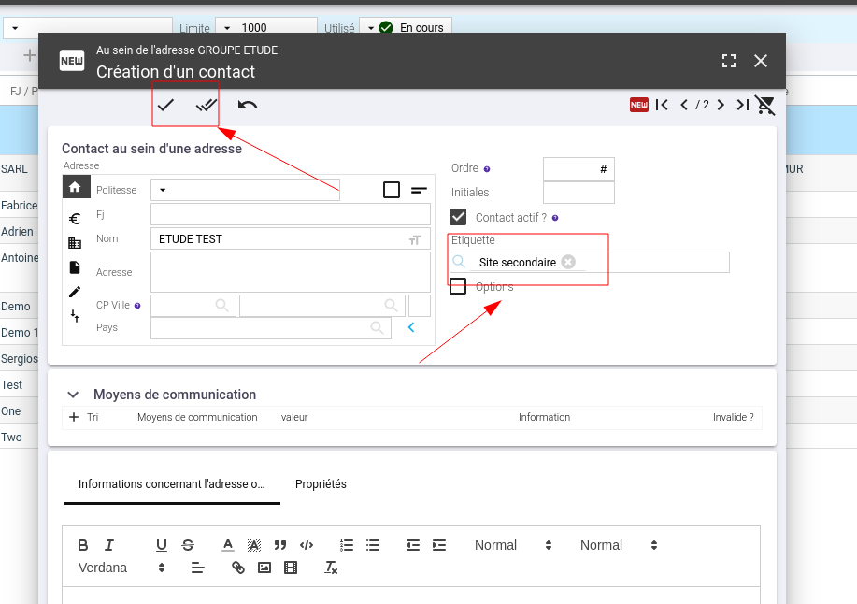Toggle bold formatting
Image resolution: width=857 pixels, height=604 pixels.
tap(83, 545)
